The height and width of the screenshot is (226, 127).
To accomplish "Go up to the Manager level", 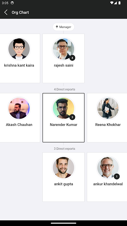I will click(63, 27).
